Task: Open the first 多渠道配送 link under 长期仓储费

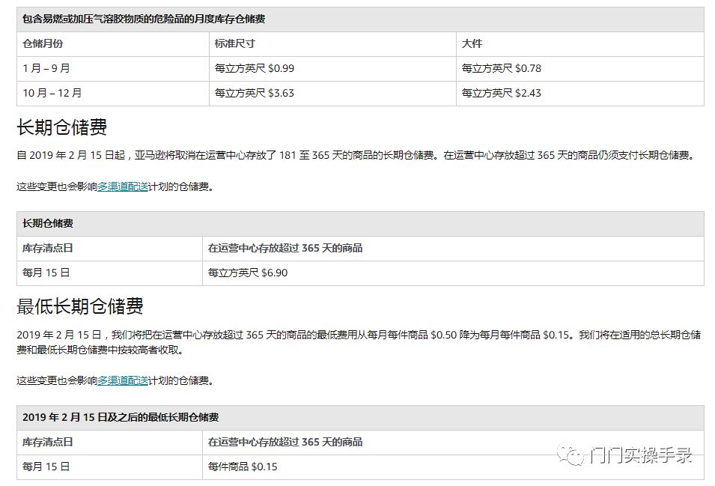Action: point(123,186)
